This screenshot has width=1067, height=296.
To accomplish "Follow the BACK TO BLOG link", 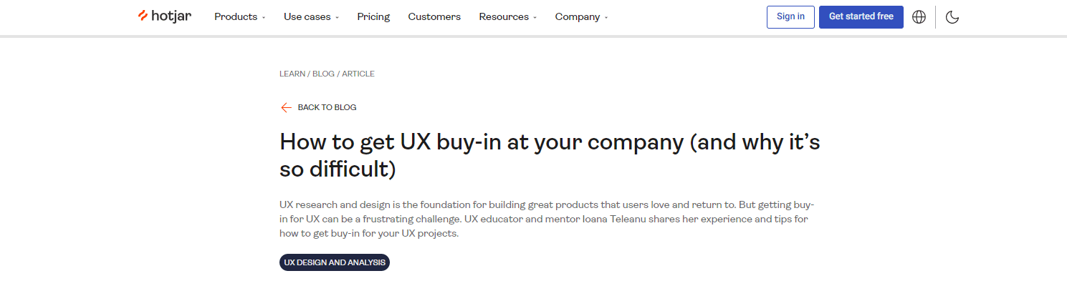I will pos(327,107).
